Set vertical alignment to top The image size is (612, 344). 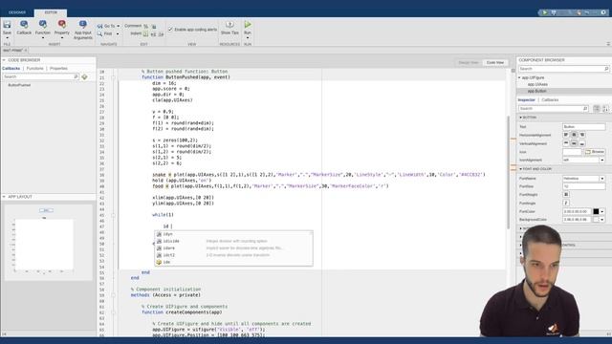click(x=566, y=143)
